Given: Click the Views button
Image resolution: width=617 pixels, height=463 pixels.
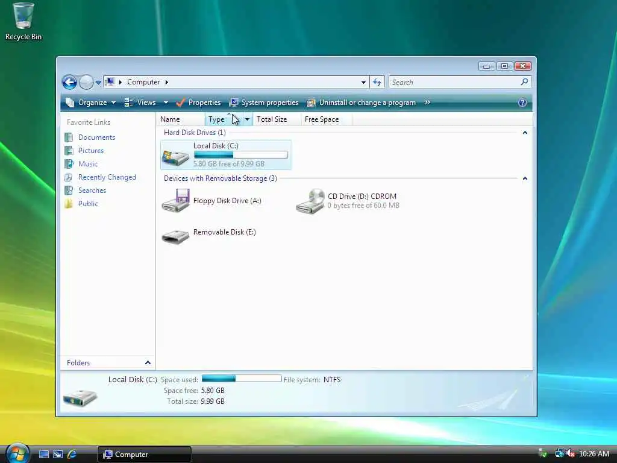Looking at the screenshot, I should [x=140, y=102].
